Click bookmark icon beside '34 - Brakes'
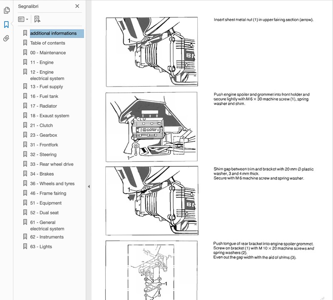Image resolution: width=333 pixels, height=300 pixels. point(25,174)
